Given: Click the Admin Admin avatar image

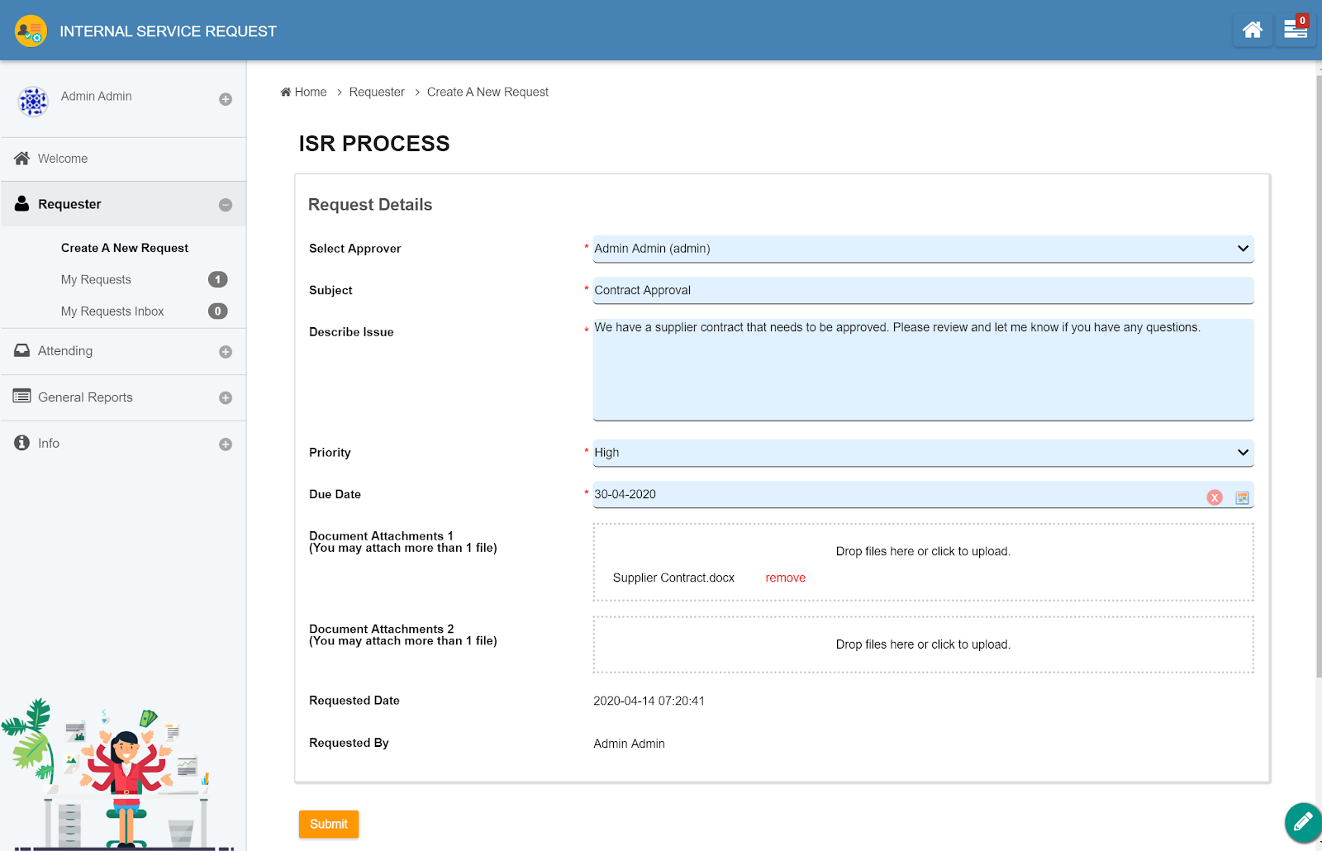Looking at the screenshot, I should click(33, 102).
